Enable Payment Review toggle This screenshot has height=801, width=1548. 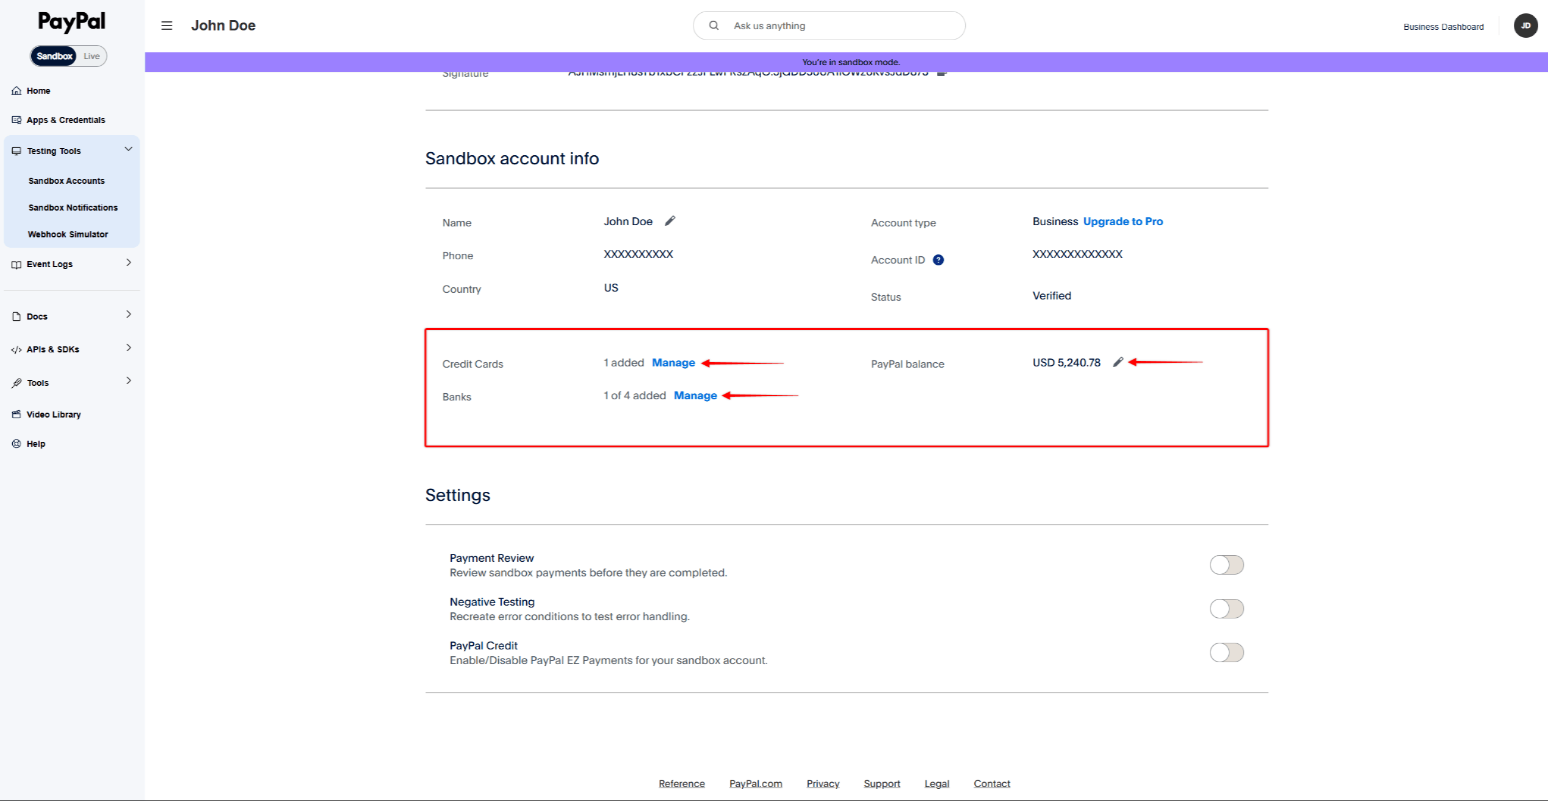pyautogui.click(x=1226, y=565)
